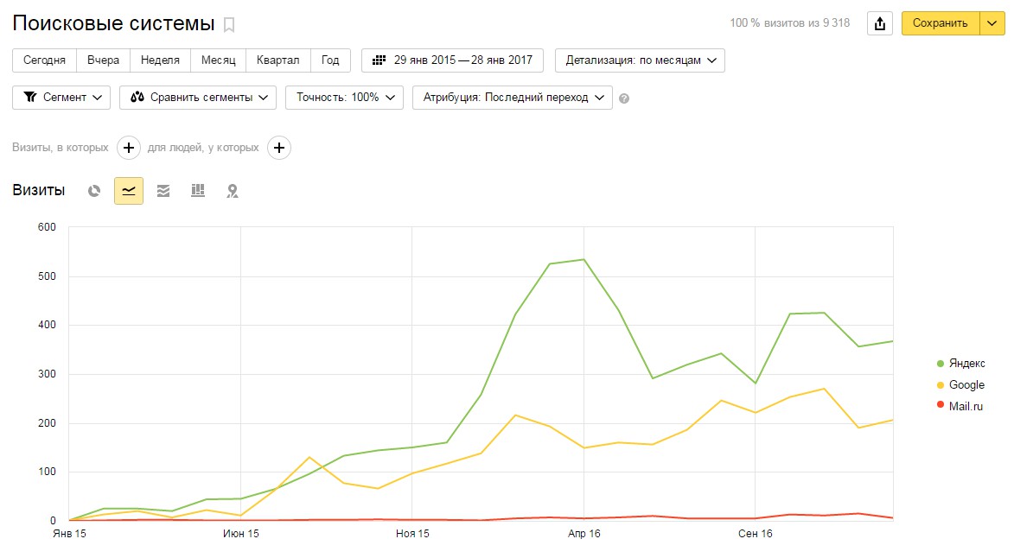The image size is (1014, 558).
Task: Expand the Детализация: по месяцам dropdown
Action: (640, 60)
